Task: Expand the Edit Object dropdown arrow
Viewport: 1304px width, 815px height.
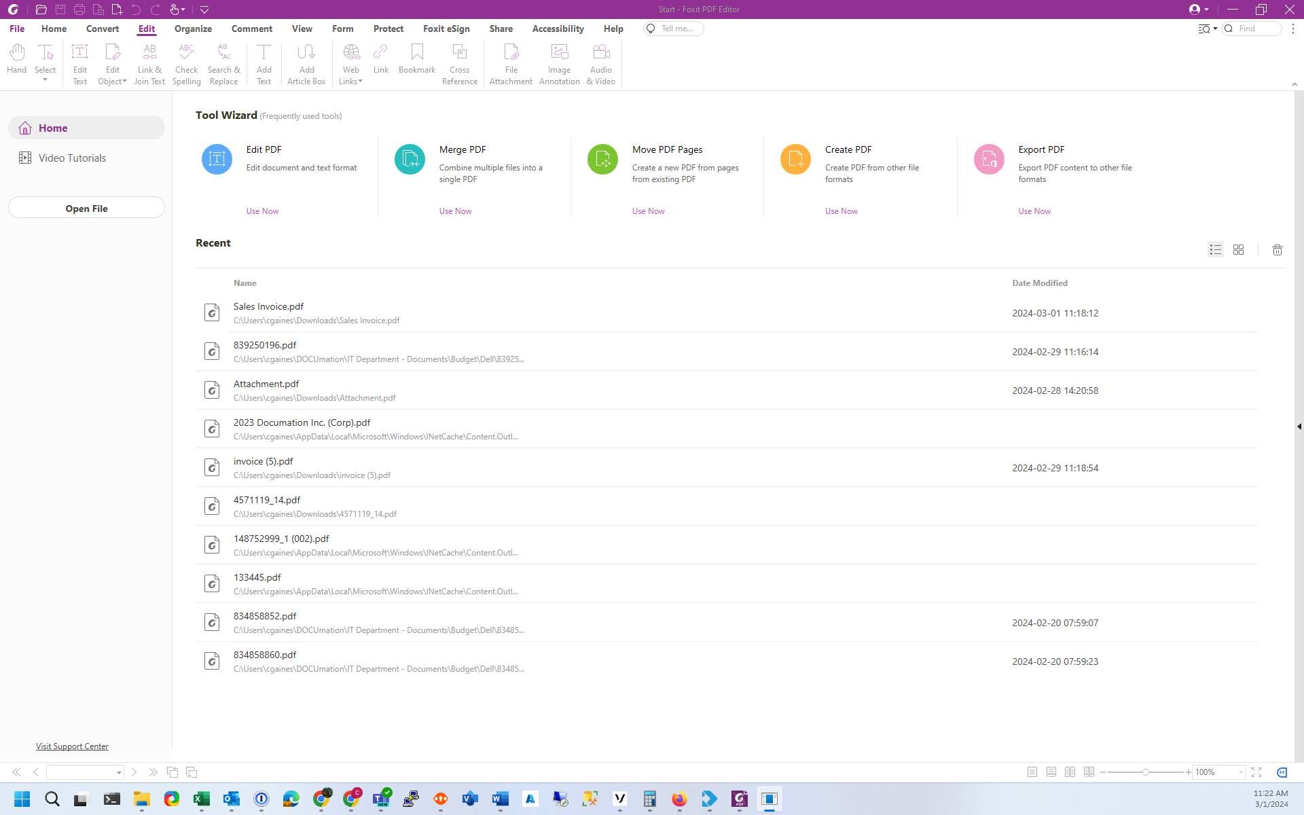Action: pyautogui.click(x=124, y=81)
